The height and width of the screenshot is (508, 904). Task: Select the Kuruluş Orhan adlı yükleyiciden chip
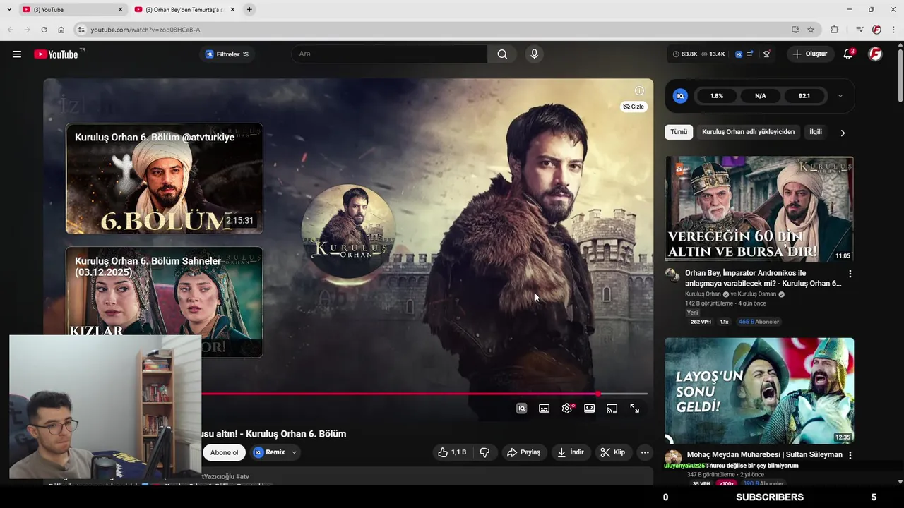[748, 132]
